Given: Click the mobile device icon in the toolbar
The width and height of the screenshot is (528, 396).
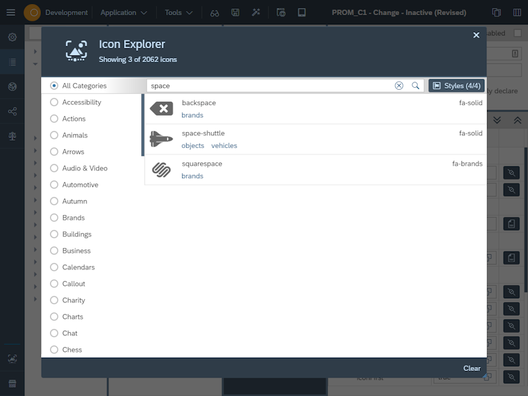Looking at the screenshot, I should point(302,12).
